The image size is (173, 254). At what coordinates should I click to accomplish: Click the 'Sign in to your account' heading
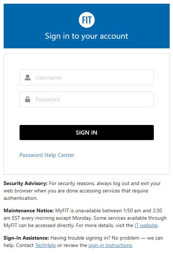(87, 36)
